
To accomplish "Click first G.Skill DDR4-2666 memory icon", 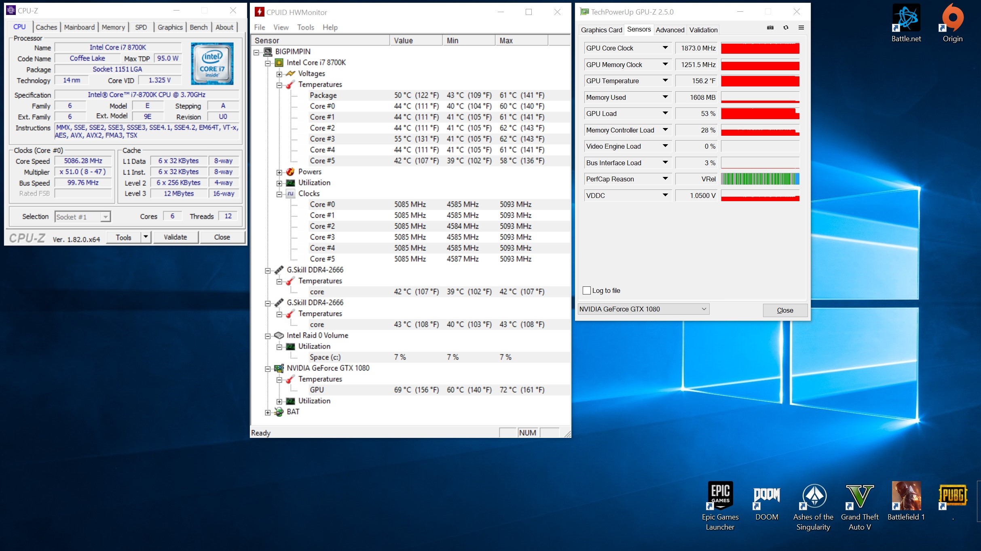I will [x=279, y=270].
